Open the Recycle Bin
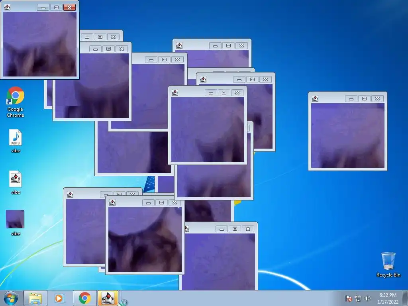The width and height of the screenshot is (408, 306). 388,265
